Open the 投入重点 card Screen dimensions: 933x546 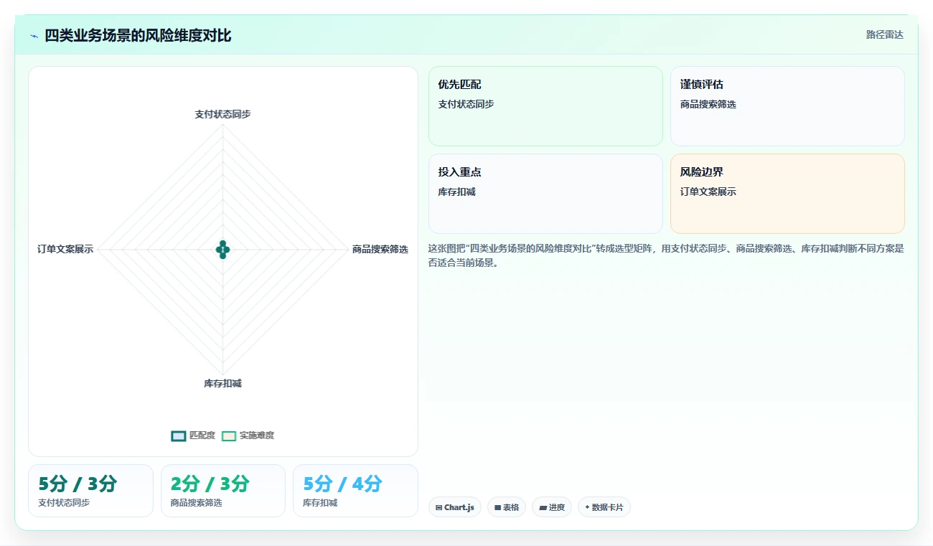click(545, 194)
